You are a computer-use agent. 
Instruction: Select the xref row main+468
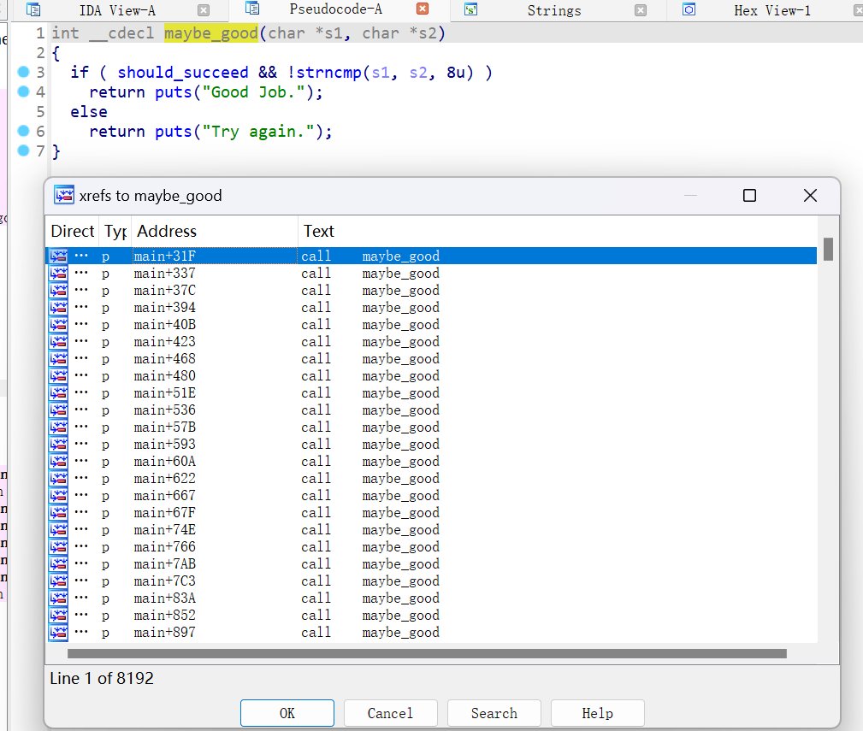[x=431, y=358]
